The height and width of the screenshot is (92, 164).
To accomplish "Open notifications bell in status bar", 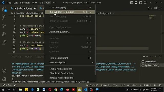I will pyautogui.click(x=160, y=85).
